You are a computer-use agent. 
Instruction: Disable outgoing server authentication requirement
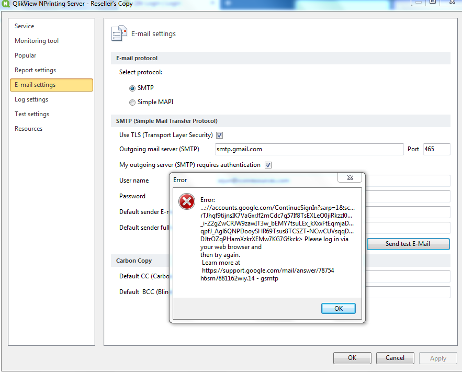pos(267,164)
